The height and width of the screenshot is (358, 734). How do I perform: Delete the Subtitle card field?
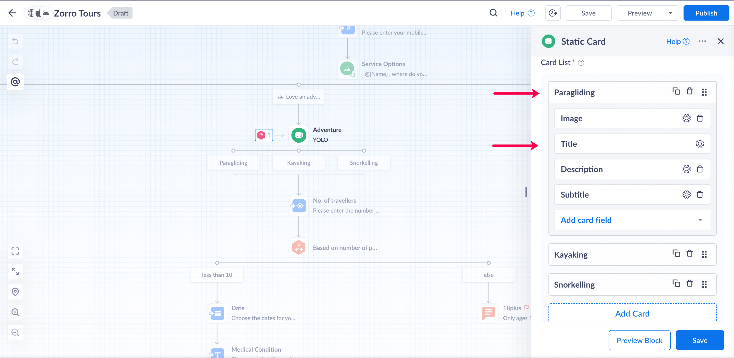coord(700,195)
